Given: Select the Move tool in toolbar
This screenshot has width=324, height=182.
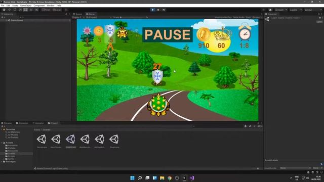Looking at the screenshot, I should (9, 10).
